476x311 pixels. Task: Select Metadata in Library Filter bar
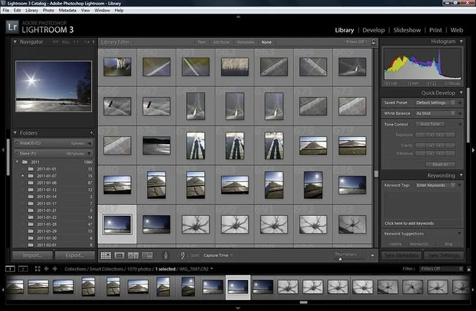pos(245,42)
